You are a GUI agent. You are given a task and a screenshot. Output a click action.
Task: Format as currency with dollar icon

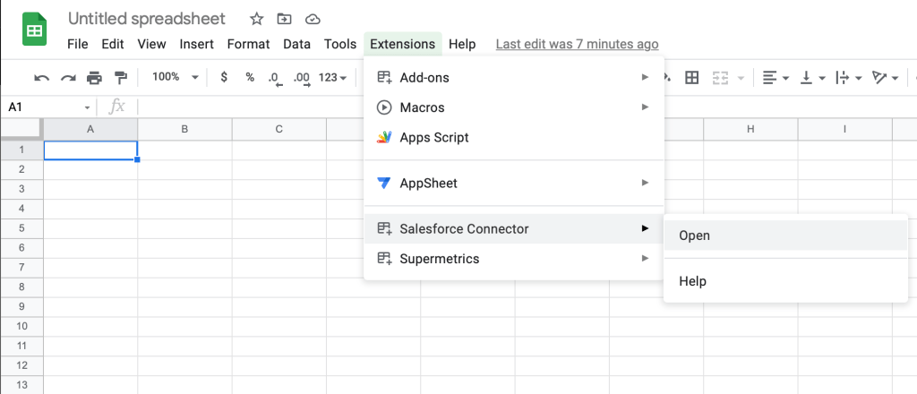pyautogui.click(x=224, y=78)
